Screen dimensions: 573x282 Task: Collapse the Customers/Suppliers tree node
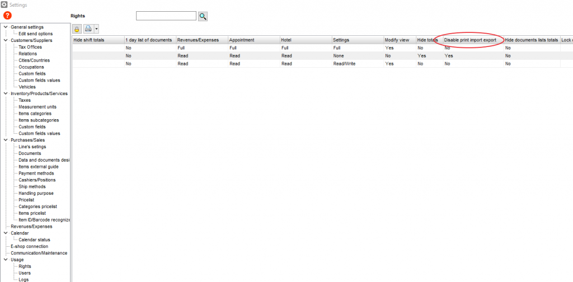pyautogui.click(x=6, y=40)
